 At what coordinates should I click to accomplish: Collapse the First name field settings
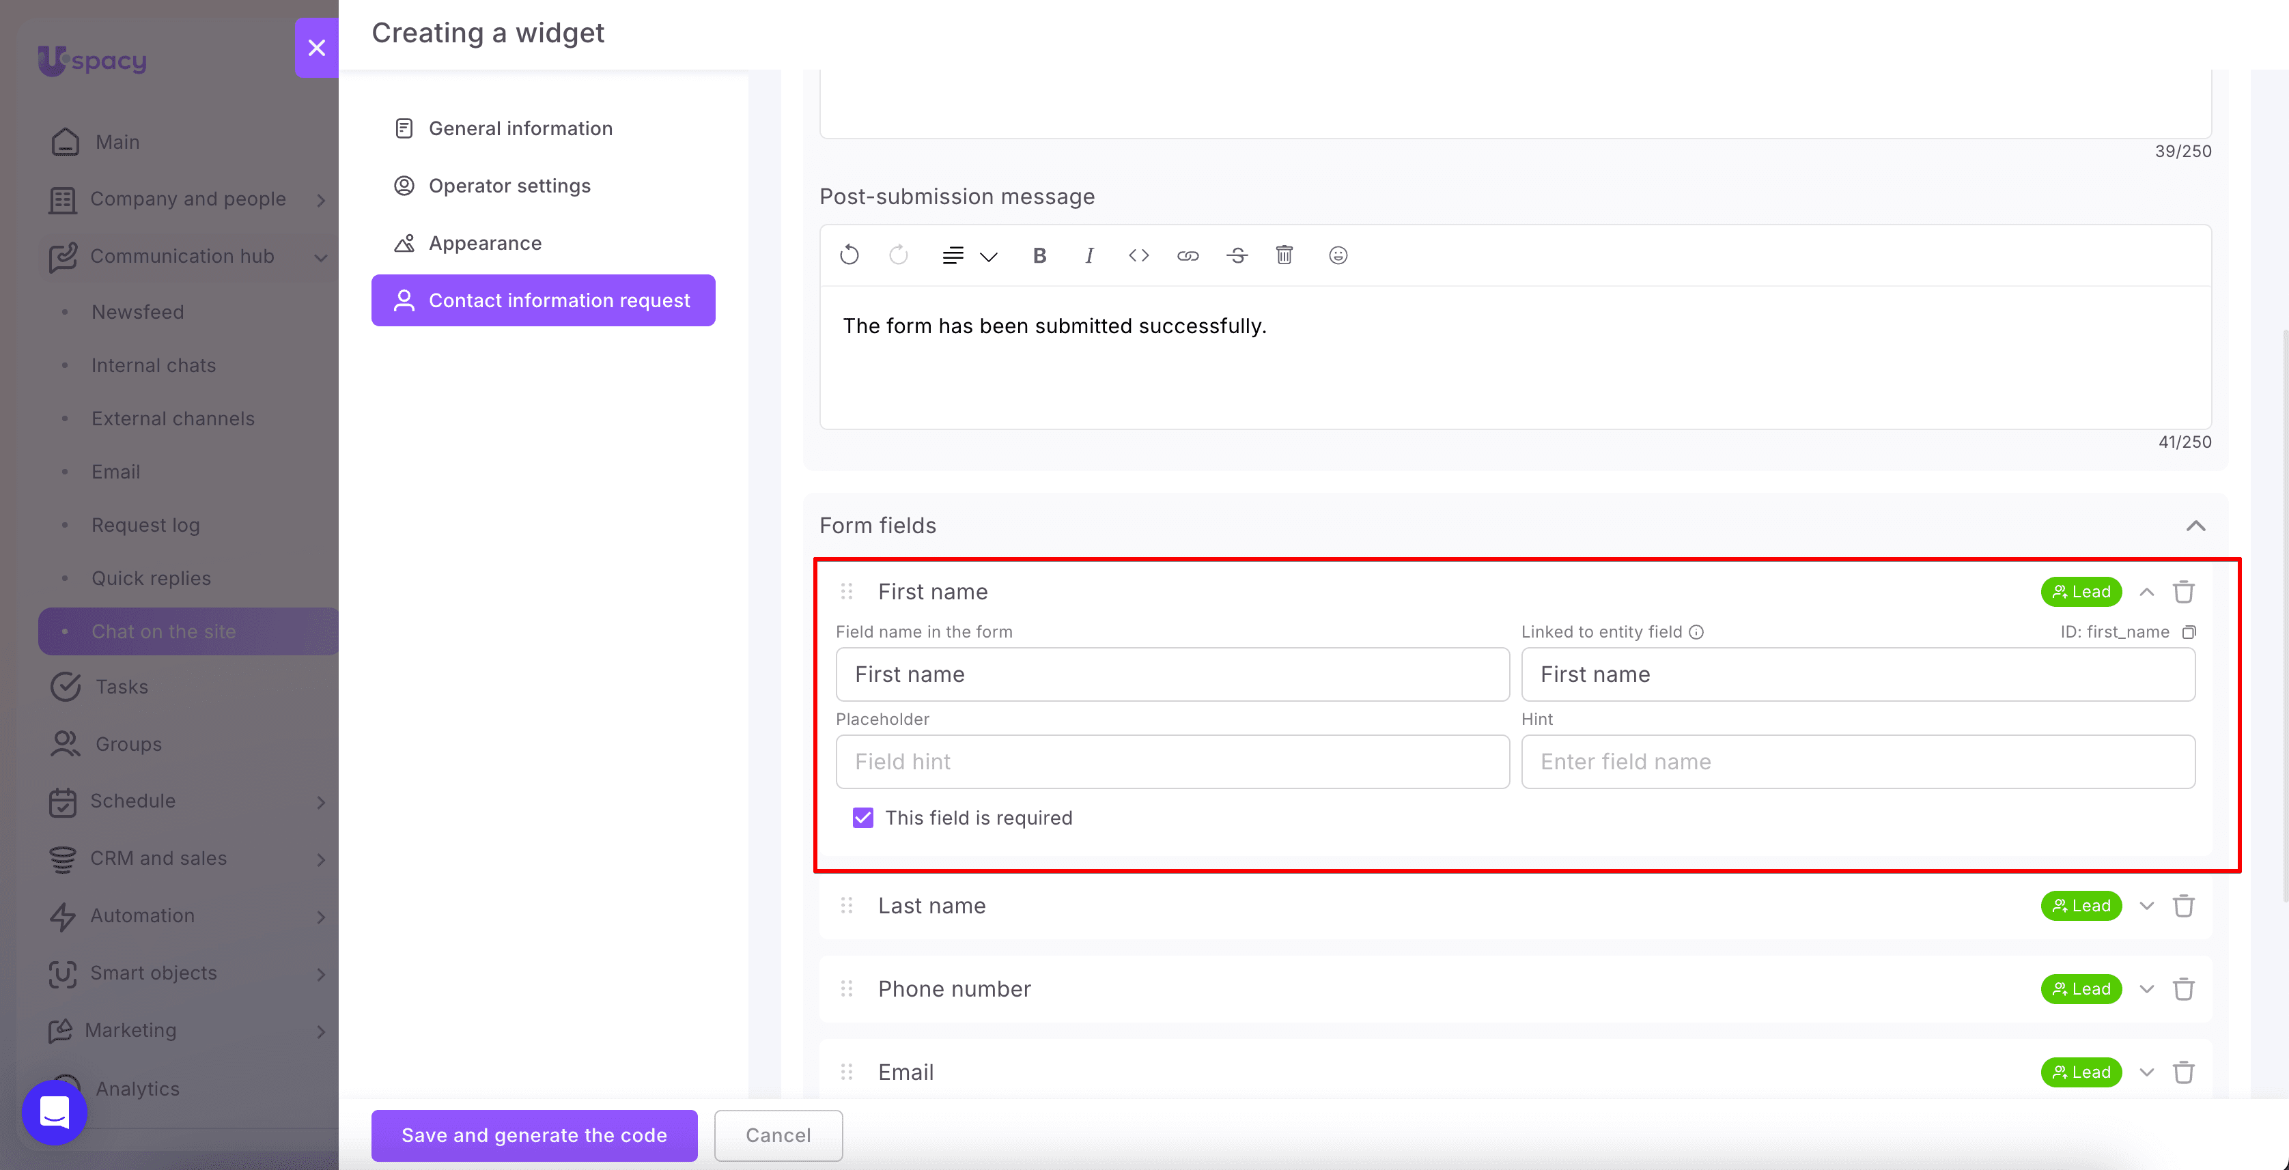2147,592
